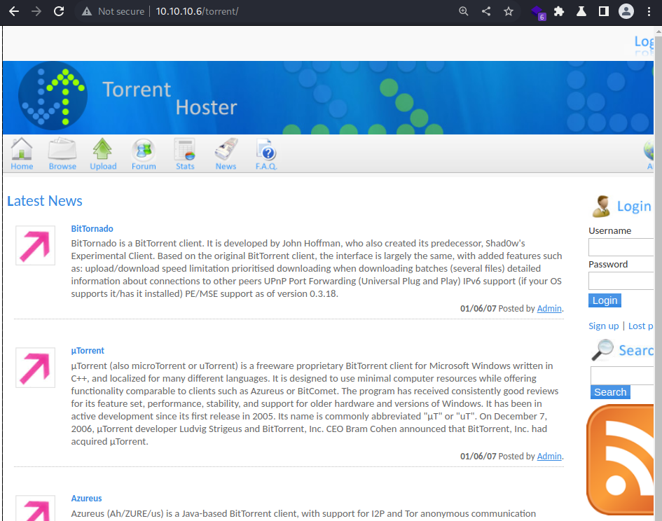
Task: Open the extensions puzzle piece menu
Action: tap(559, 11)
